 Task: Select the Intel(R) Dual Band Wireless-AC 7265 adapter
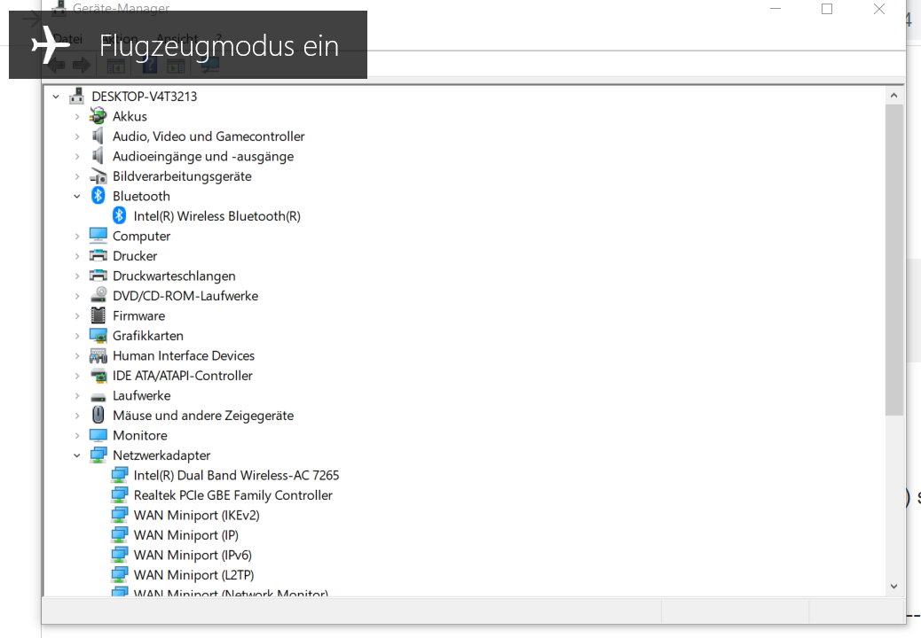pyautogui.click(x=236, y=475)
